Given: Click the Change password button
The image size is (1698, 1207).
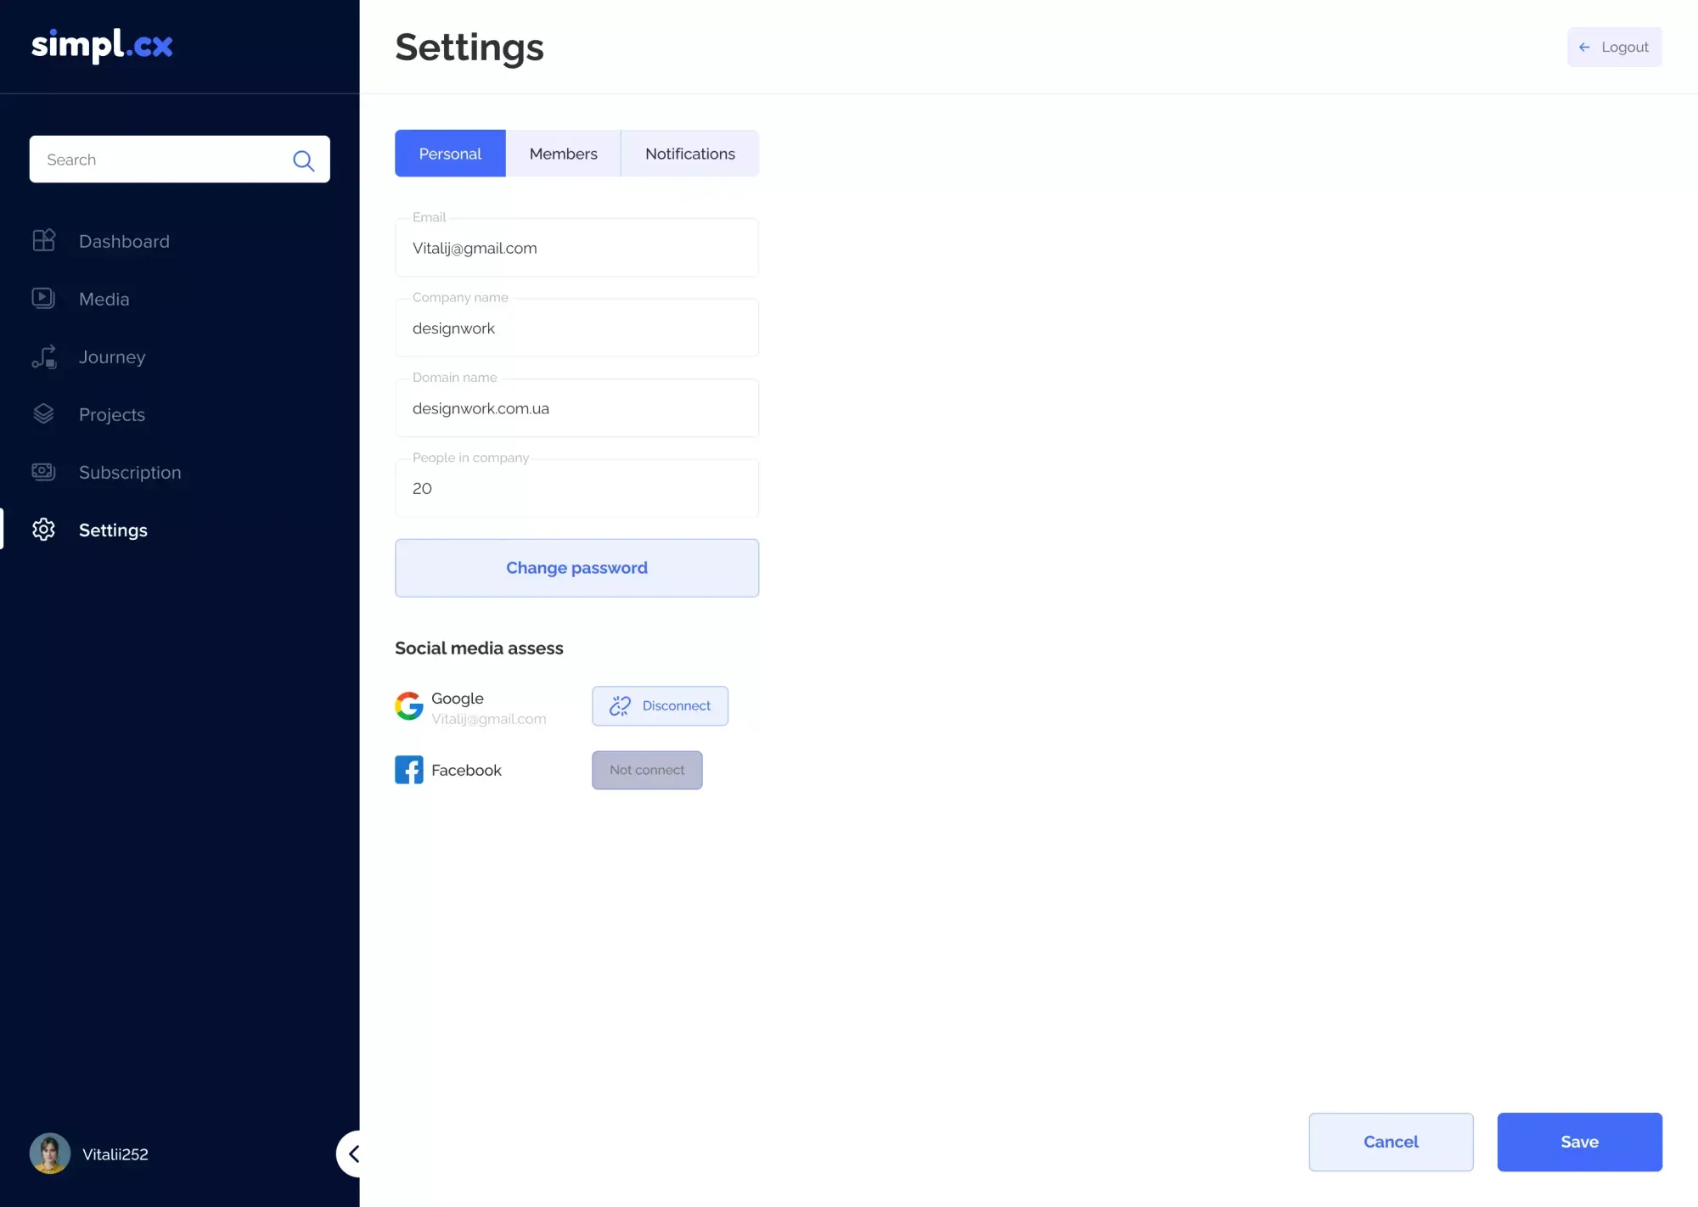Looking at the screenshot, I should [576, 567].
